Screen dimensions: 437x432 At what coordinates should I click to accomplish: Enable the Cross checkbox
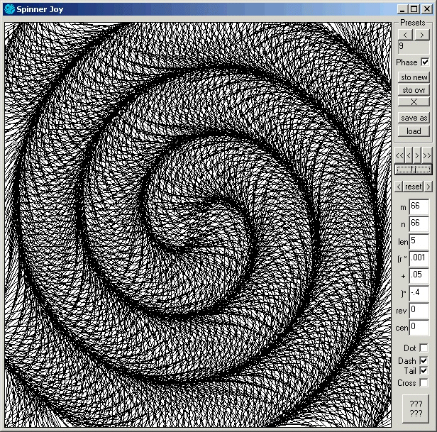tap(424, 383)
